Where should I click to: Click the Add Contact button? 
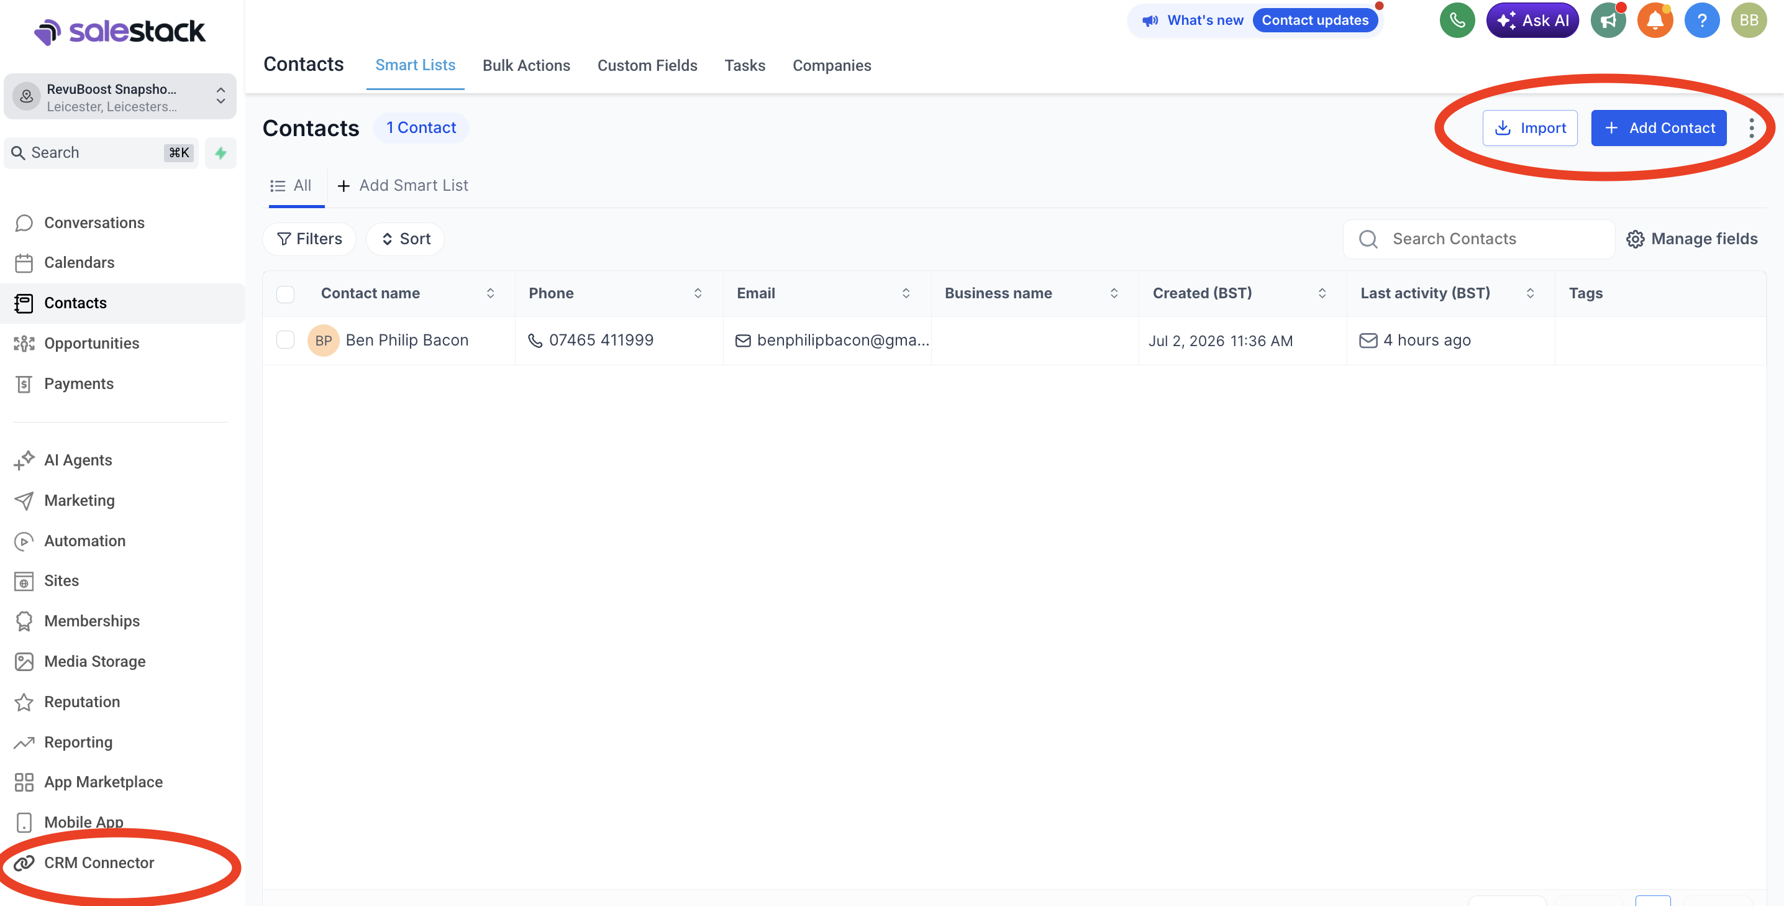tap(1659, 128)
